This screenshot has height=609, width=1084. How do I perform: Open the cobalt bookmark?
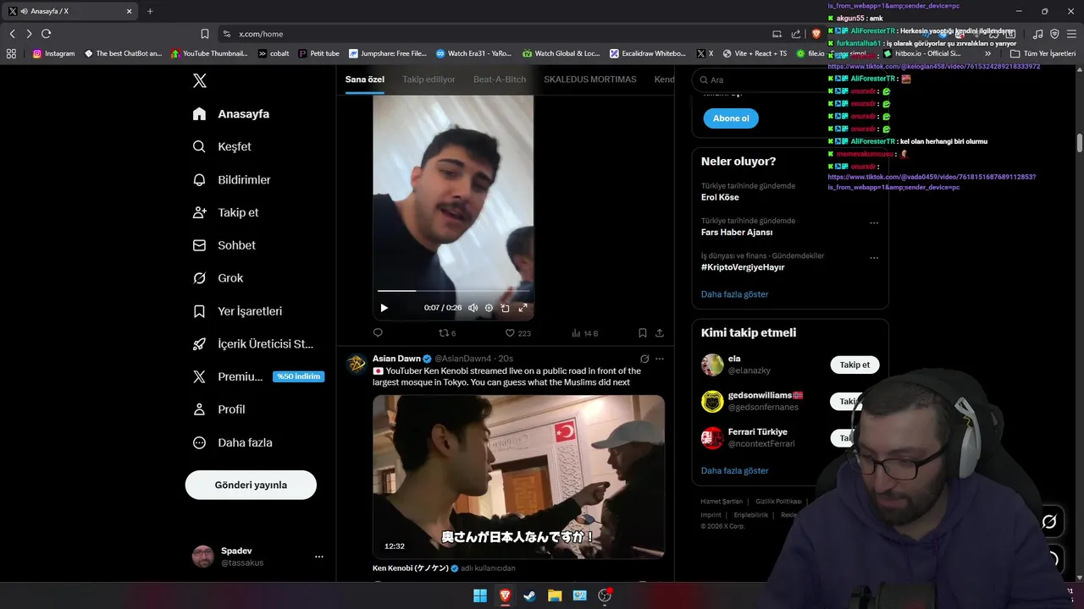(x=274, y=53)
